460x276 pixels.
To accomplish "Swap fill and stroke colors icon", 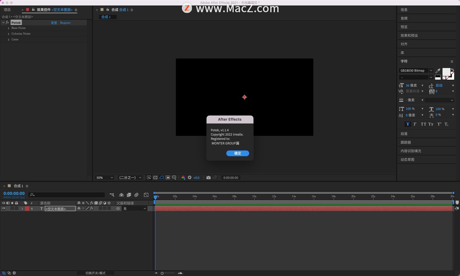I will [453, 70].
